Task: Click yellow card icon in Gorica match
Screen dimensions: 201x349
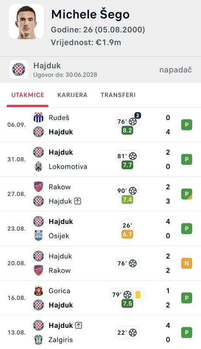Action: 138,295
